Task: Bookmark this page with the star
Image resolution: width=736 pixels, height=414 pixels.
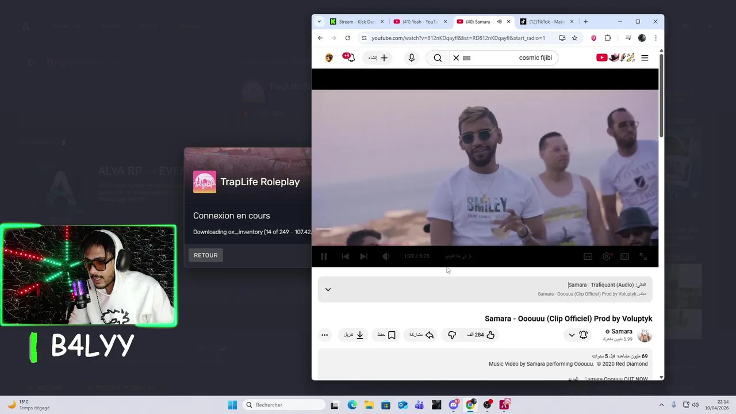Action: (x=574, y=38)
